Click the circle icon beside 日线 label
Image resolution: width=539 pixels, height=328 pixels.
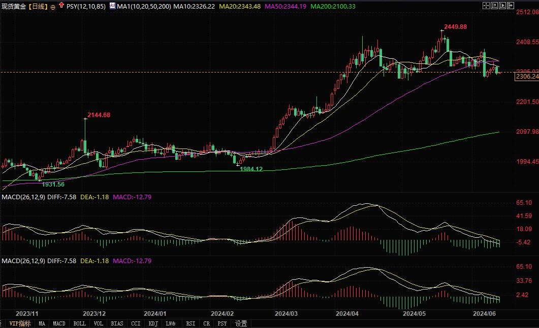click(x=53, y=6)
